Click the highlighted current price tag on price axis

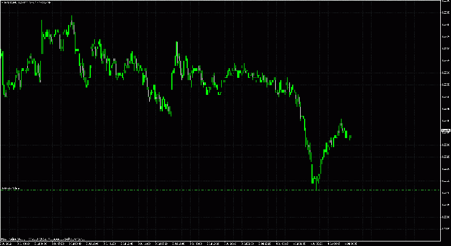coord(445,131)
